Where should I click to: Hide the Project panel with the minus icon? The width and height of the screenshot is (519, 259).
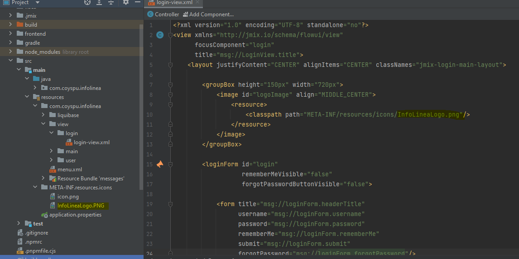point(138,2)
